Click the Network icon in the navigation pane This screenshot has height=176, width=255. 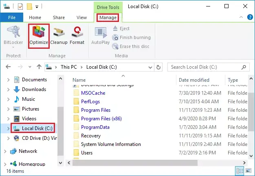13,151
